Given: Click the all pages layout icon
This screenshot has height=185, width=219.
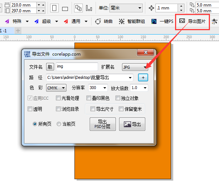Looking at the screenshot, I should point(78,8).
